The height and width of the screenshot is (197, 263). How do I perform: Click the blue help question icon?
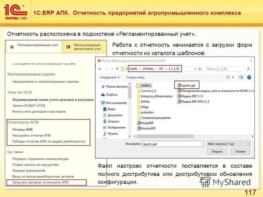tap(249, 77)
